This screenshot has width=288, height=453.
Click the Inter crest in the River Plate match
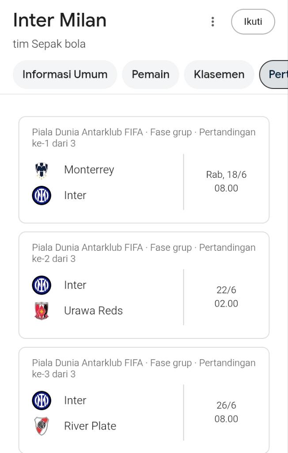42,401
